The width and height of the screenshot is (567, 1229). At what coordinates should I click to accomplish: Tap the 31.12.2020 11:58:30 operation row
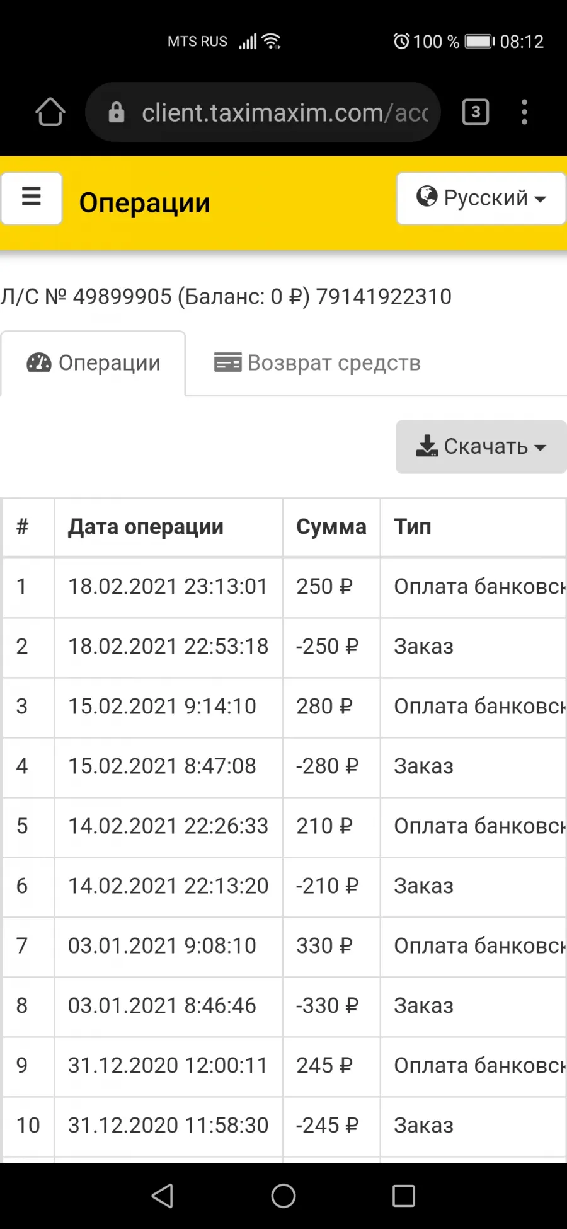283,1126
